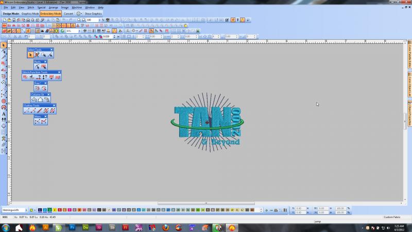Click the Show Graphics button
412x232 pixels.
(93, 14)
